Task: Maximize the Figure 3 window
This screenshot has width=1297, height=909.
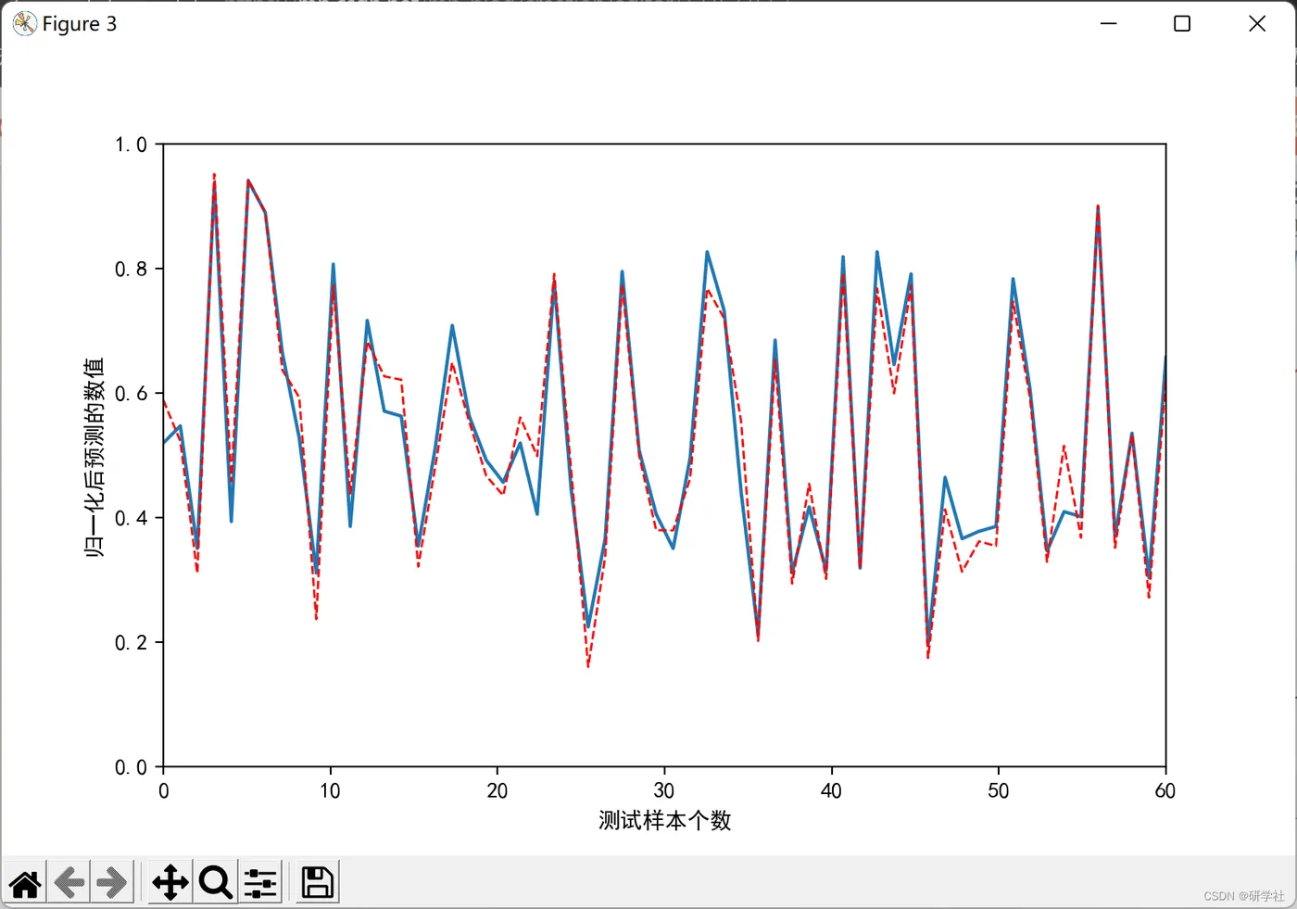Action: coord(1182,23)
